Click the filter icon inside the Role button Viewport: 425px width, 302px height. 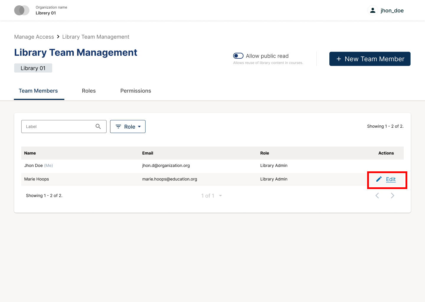(119, 127)
